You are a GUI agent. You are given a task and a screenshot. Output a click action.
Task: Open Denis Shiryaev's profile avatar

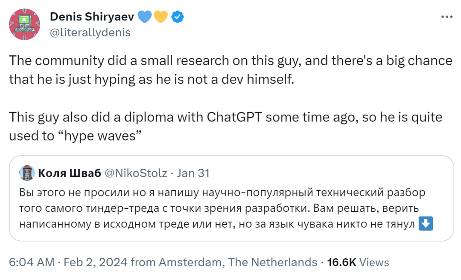[24, 24]
